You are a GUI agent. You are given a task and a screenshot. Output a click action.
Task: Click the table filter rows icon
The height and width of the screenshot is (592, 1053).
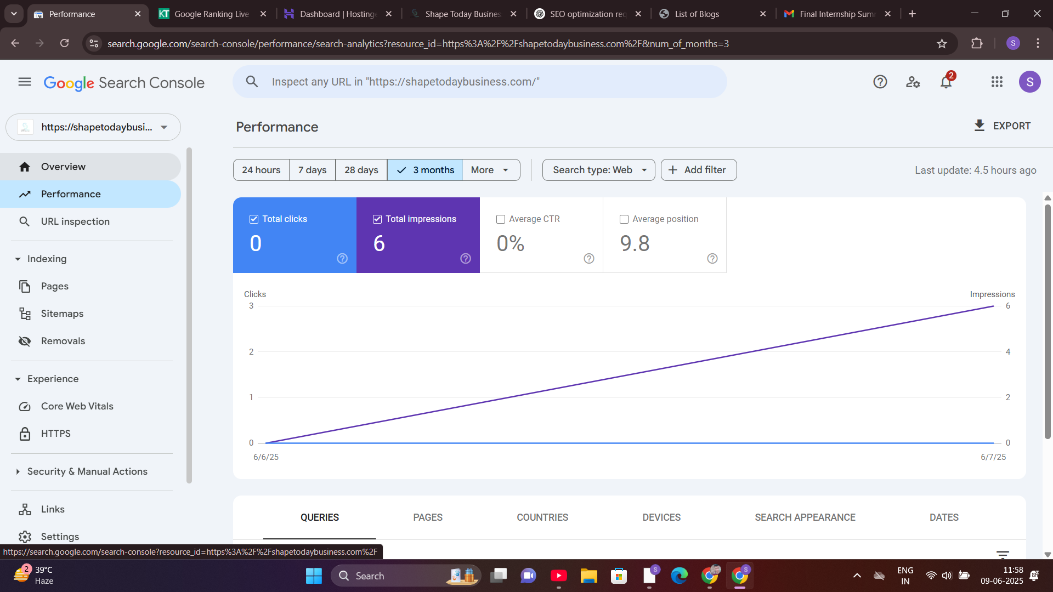pos(1003,554)
